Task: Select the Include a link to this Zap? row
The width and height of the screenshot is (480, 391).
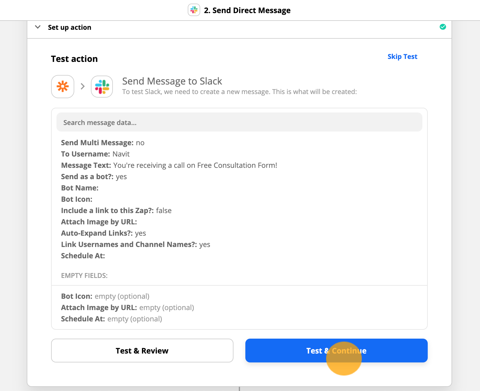Action: (116, 211)
